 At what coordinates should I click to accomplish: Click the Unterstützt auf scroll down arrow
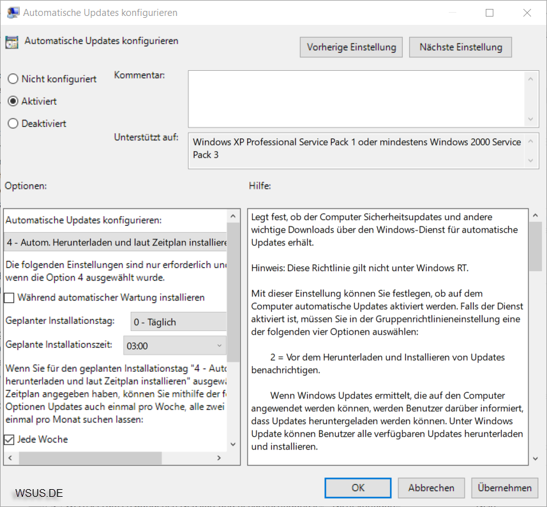point(530,161)
